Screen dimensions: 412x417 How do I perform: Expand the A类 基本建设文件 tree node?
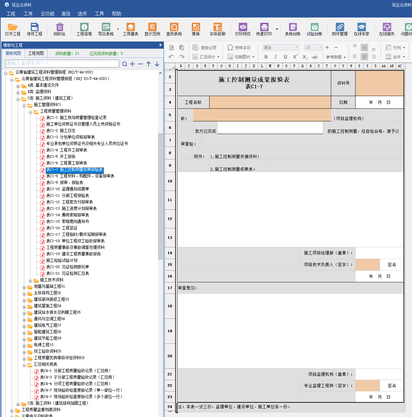coord(18,86)
